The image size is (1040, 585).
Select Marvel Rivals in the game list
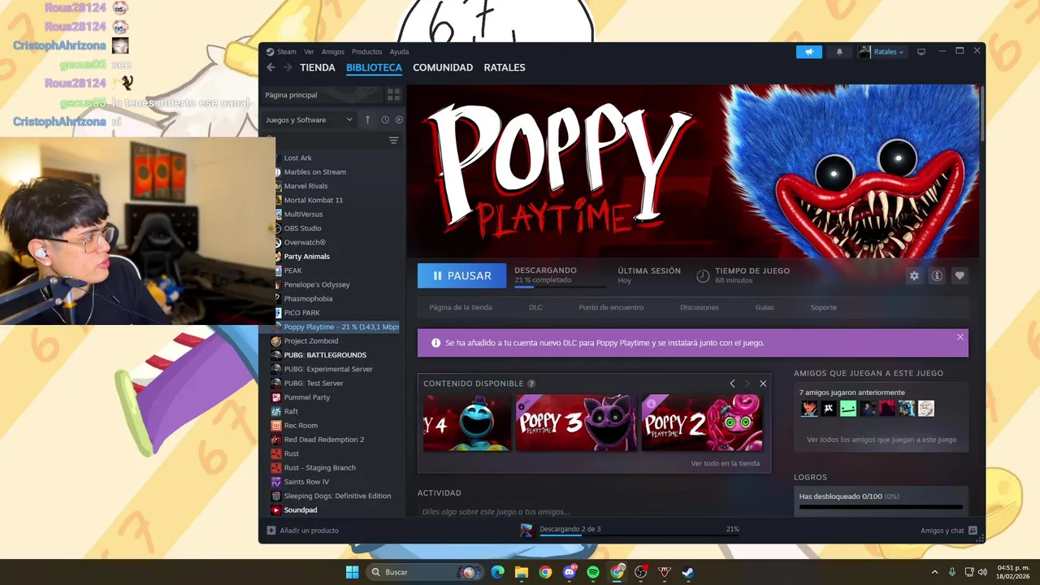[305, 186]
